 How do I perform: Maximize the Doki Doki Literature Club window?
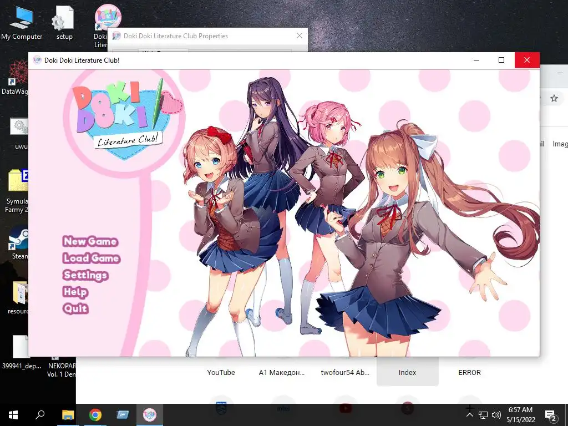coord(501,60)
